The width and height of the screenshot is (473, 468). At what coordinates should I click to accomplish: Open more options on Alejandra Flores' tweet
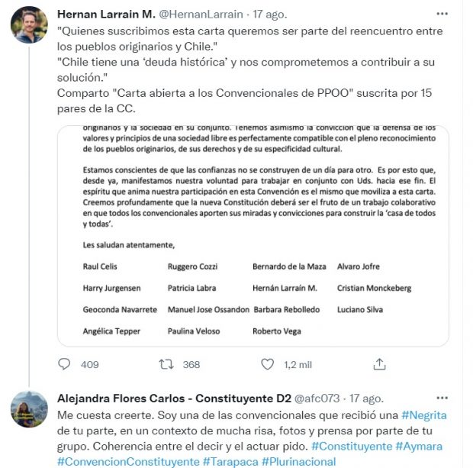point(442,399)
